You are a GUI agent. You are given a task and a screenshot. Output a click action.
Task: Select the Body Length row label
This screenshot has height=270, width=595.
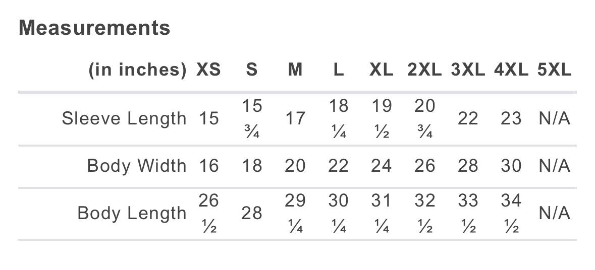pos(132,213)
